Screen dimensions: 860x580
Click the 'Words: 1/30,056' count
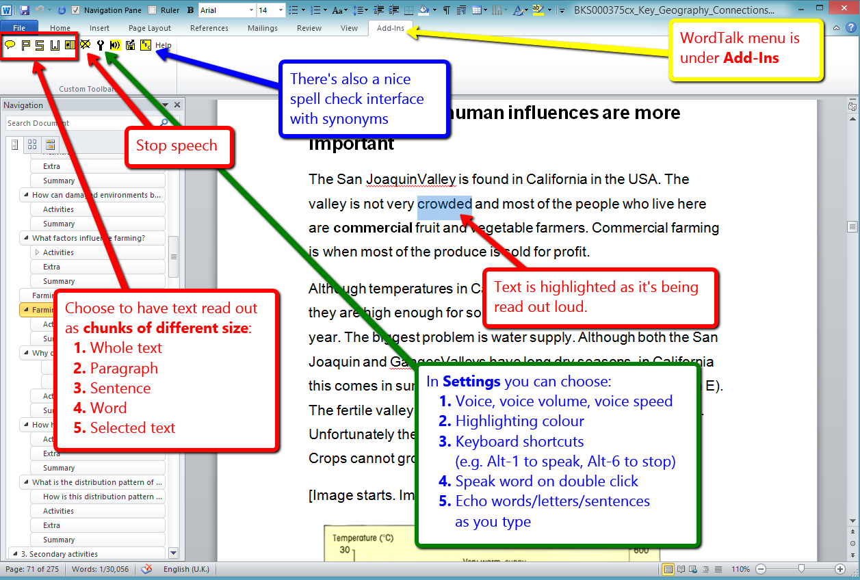tap(102, 569)
